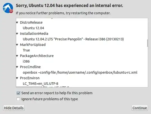Collapse the ProcCmdline disclosure triangle
Viewport: 151px width, 114px height.
[x=17, y=67]
